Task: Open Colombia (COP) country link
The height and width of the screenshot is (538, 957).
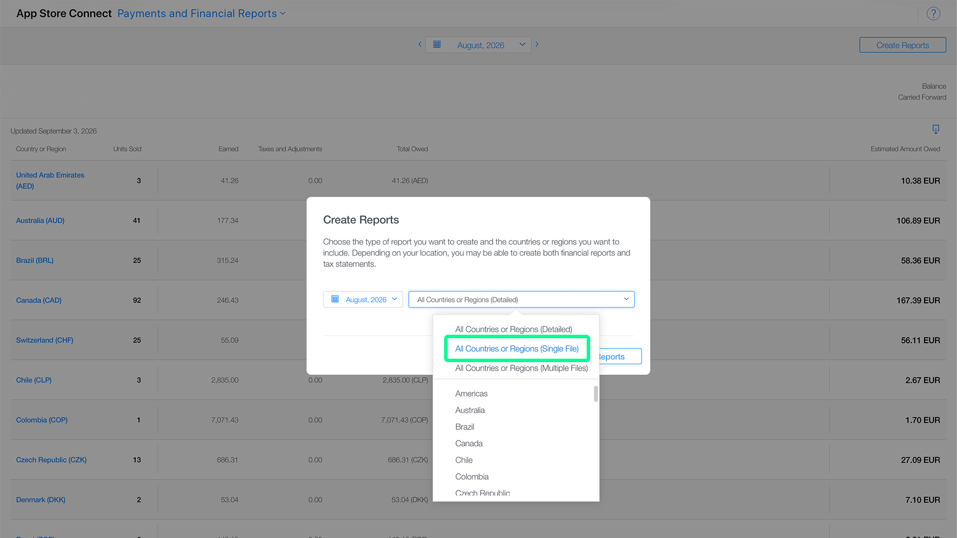Action: (41, 419)
